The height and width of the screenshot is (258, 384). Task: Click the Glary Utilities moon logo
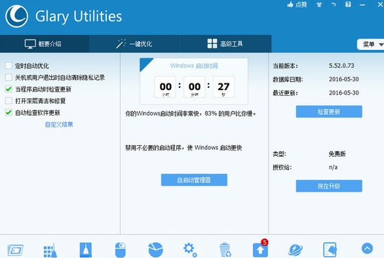pyautogui.click(x=16, y=16)
